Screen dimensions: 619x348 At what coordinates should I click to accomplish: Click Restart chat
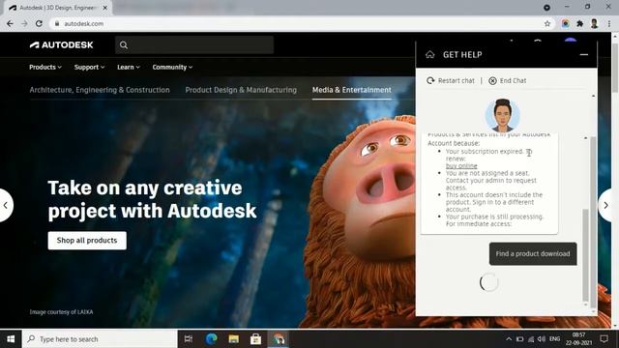click(x=451, y=80)
